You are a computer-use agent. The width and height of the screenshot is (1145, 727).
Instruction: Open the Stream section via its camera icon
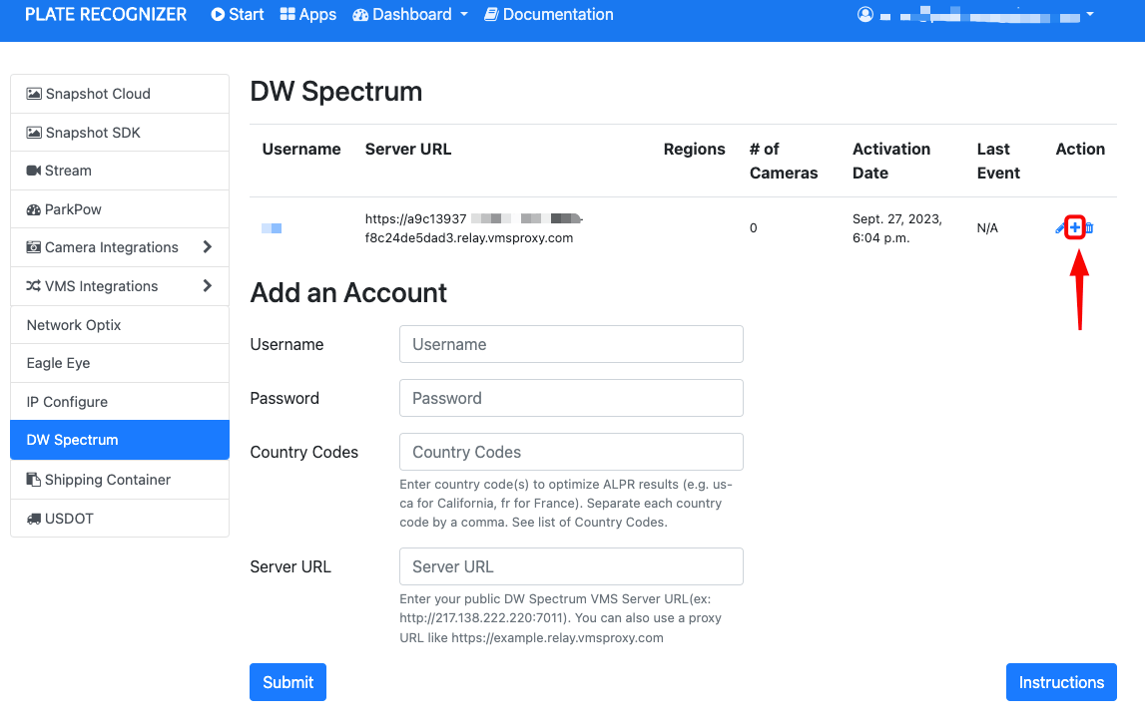point(35,171)
